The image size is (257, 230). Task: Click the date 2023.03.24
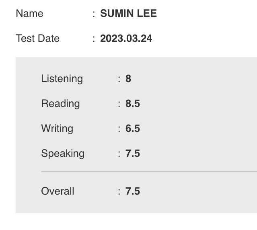point(126,38)
